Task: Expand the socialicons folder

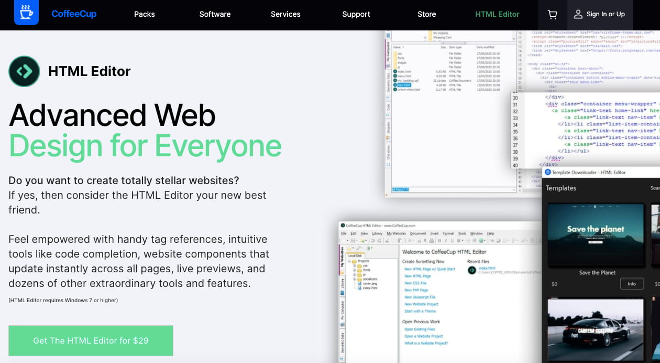Action: coord(354,279)
